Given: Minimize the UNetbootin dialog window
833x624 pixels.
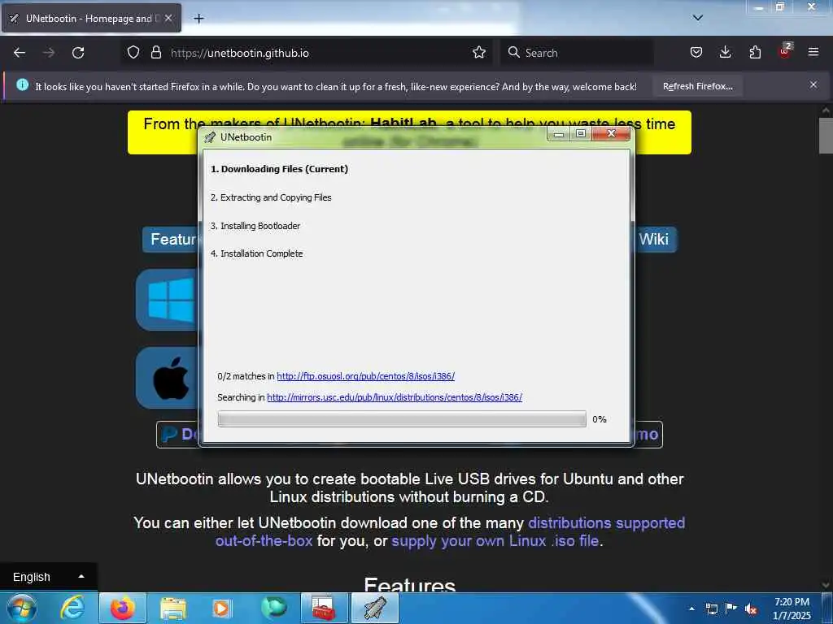Looking at the screenshot, I should [x=558, y=134].
